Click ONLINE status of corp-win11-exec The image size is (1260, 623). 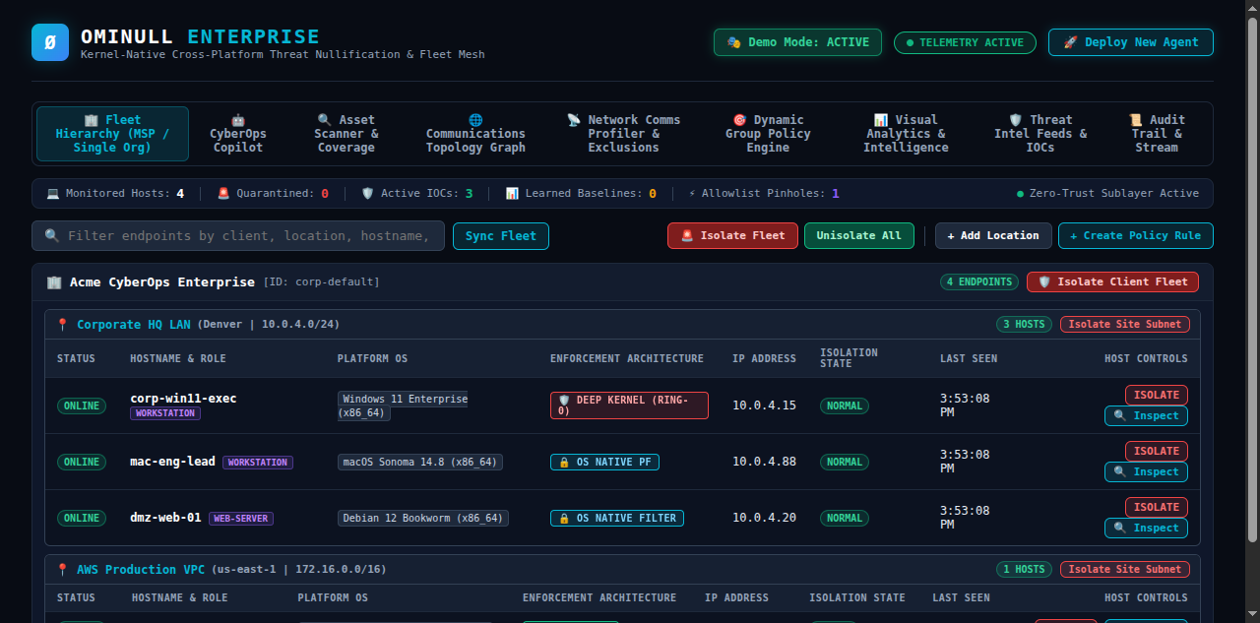[82, 405]
